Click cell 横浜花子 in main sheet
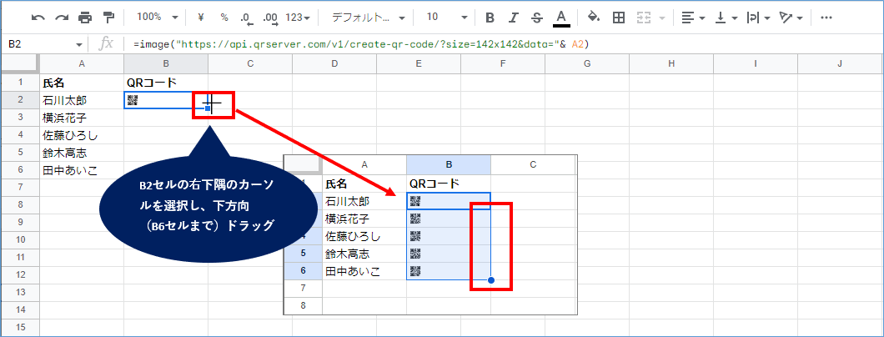 pyautogui.click(x=82, y=118)
